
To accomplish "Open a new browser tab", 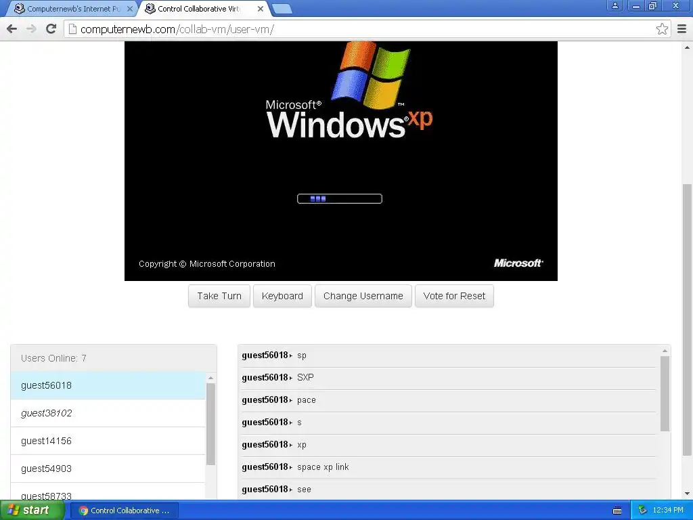I will coord(282,9).
